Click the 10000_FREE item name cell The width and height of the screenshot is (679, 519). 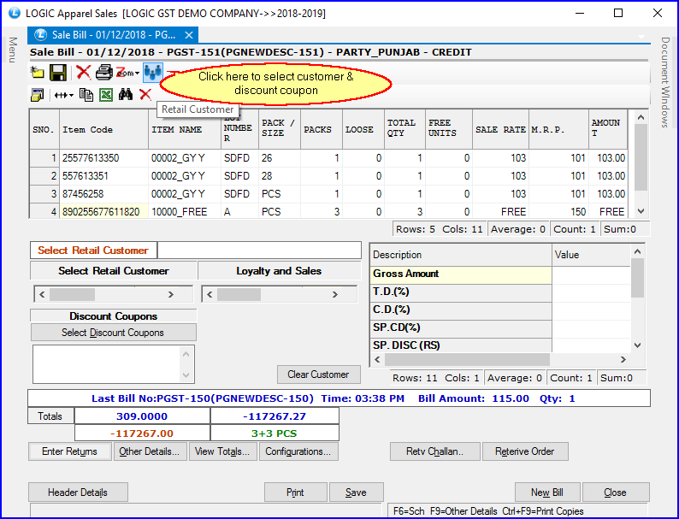185,212
